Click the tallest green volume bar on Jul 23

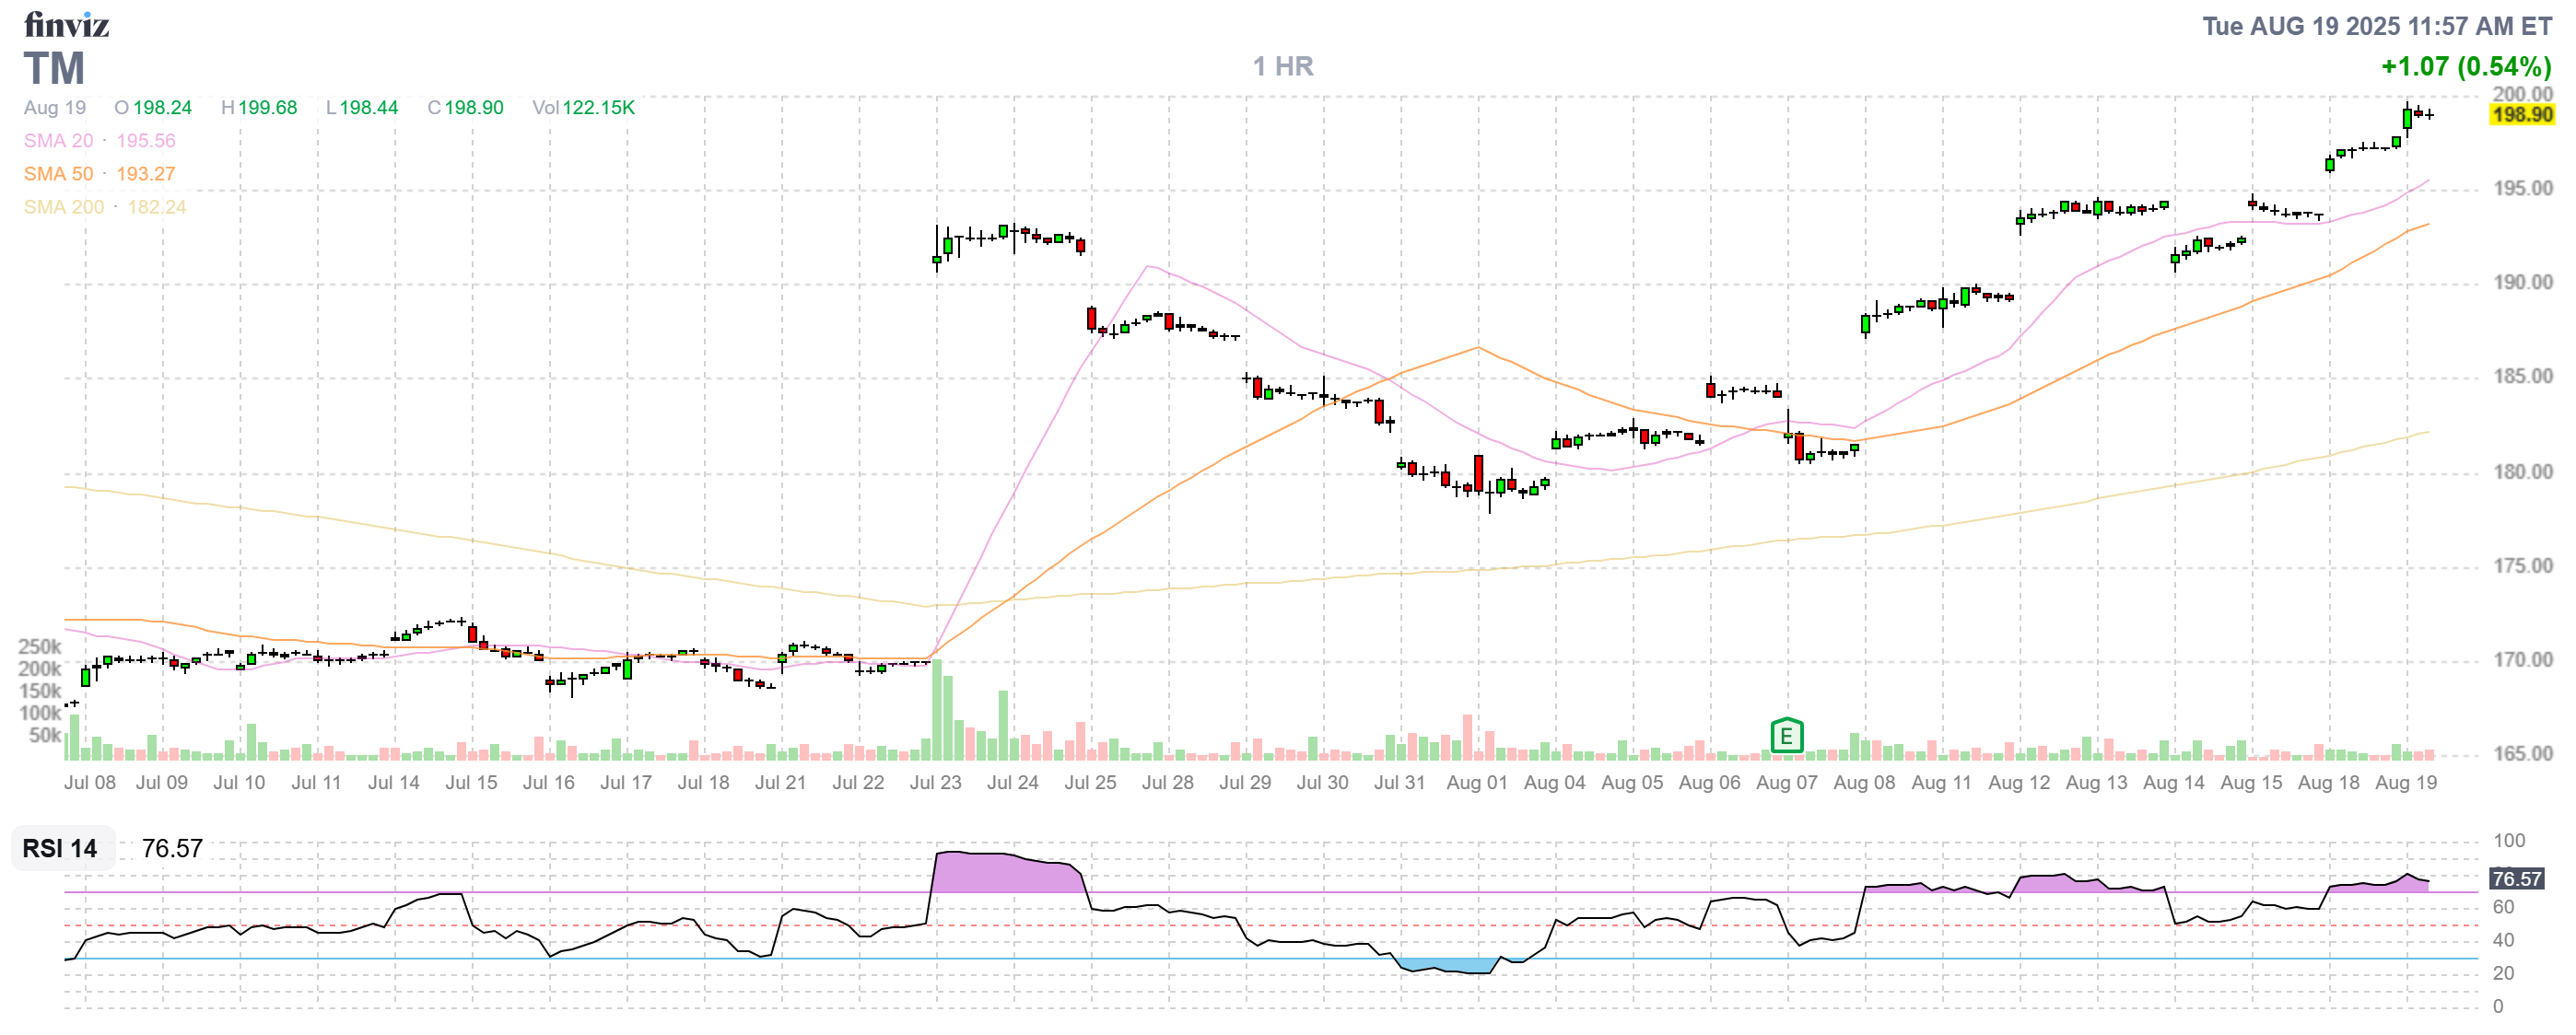tap(937, 709)
